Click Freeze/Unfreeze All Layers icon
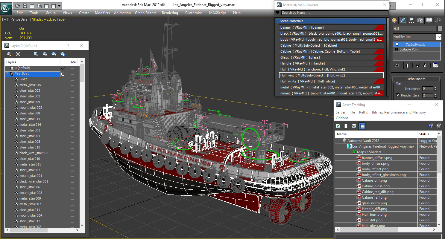This screenshot has height=239, width=445. (x=63, y=54)
